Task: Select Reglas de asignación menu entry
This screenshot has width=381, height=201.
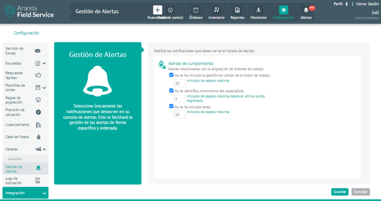Action: click(x=25, y=100)
